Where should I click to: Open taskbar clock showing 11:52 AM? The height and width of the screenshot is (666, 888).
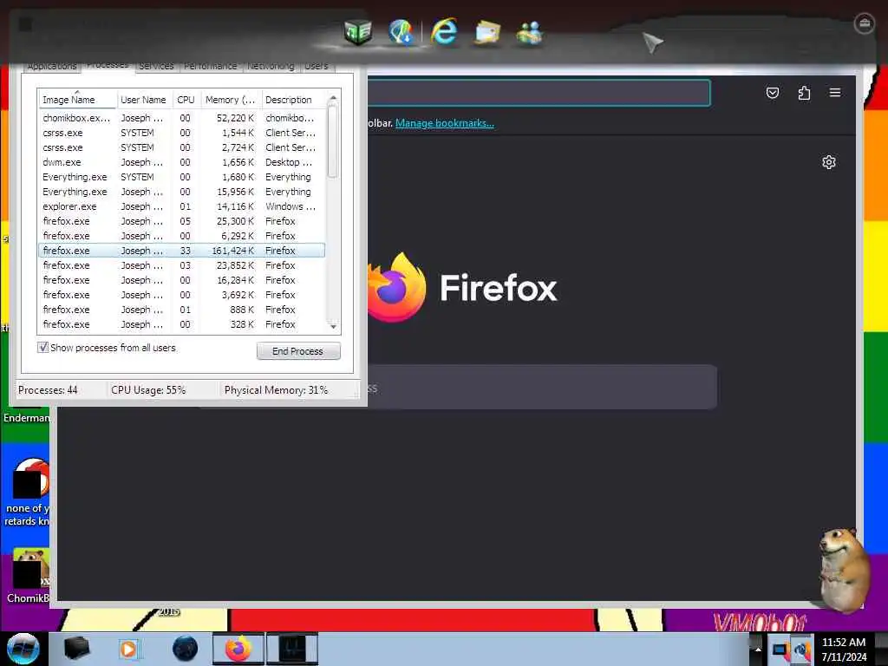pos(844,650)
